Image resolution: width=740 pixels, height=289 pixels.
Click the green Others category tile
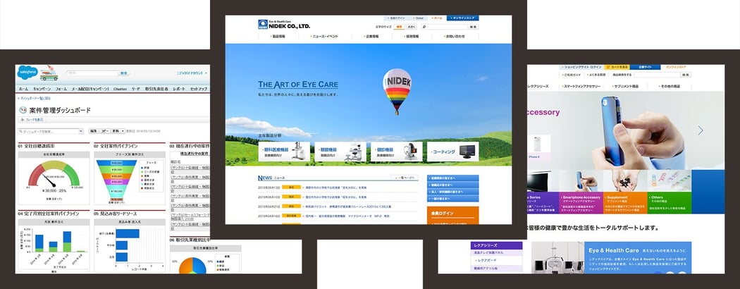tap(670, 202)
